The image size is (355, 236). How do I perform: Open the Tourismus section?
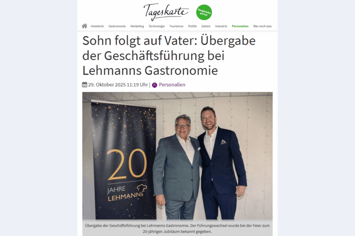(176, 26)
